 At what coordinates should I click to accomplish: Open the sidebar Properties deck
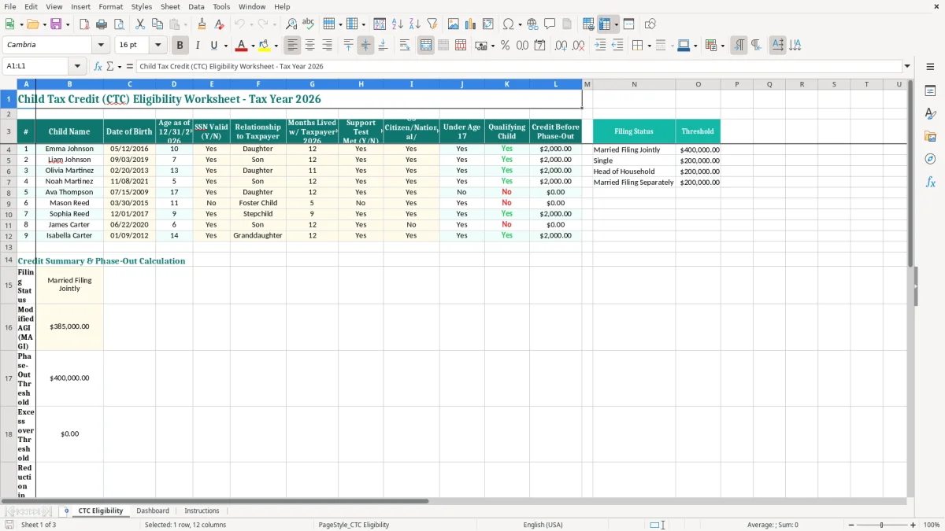click(930, 91)
